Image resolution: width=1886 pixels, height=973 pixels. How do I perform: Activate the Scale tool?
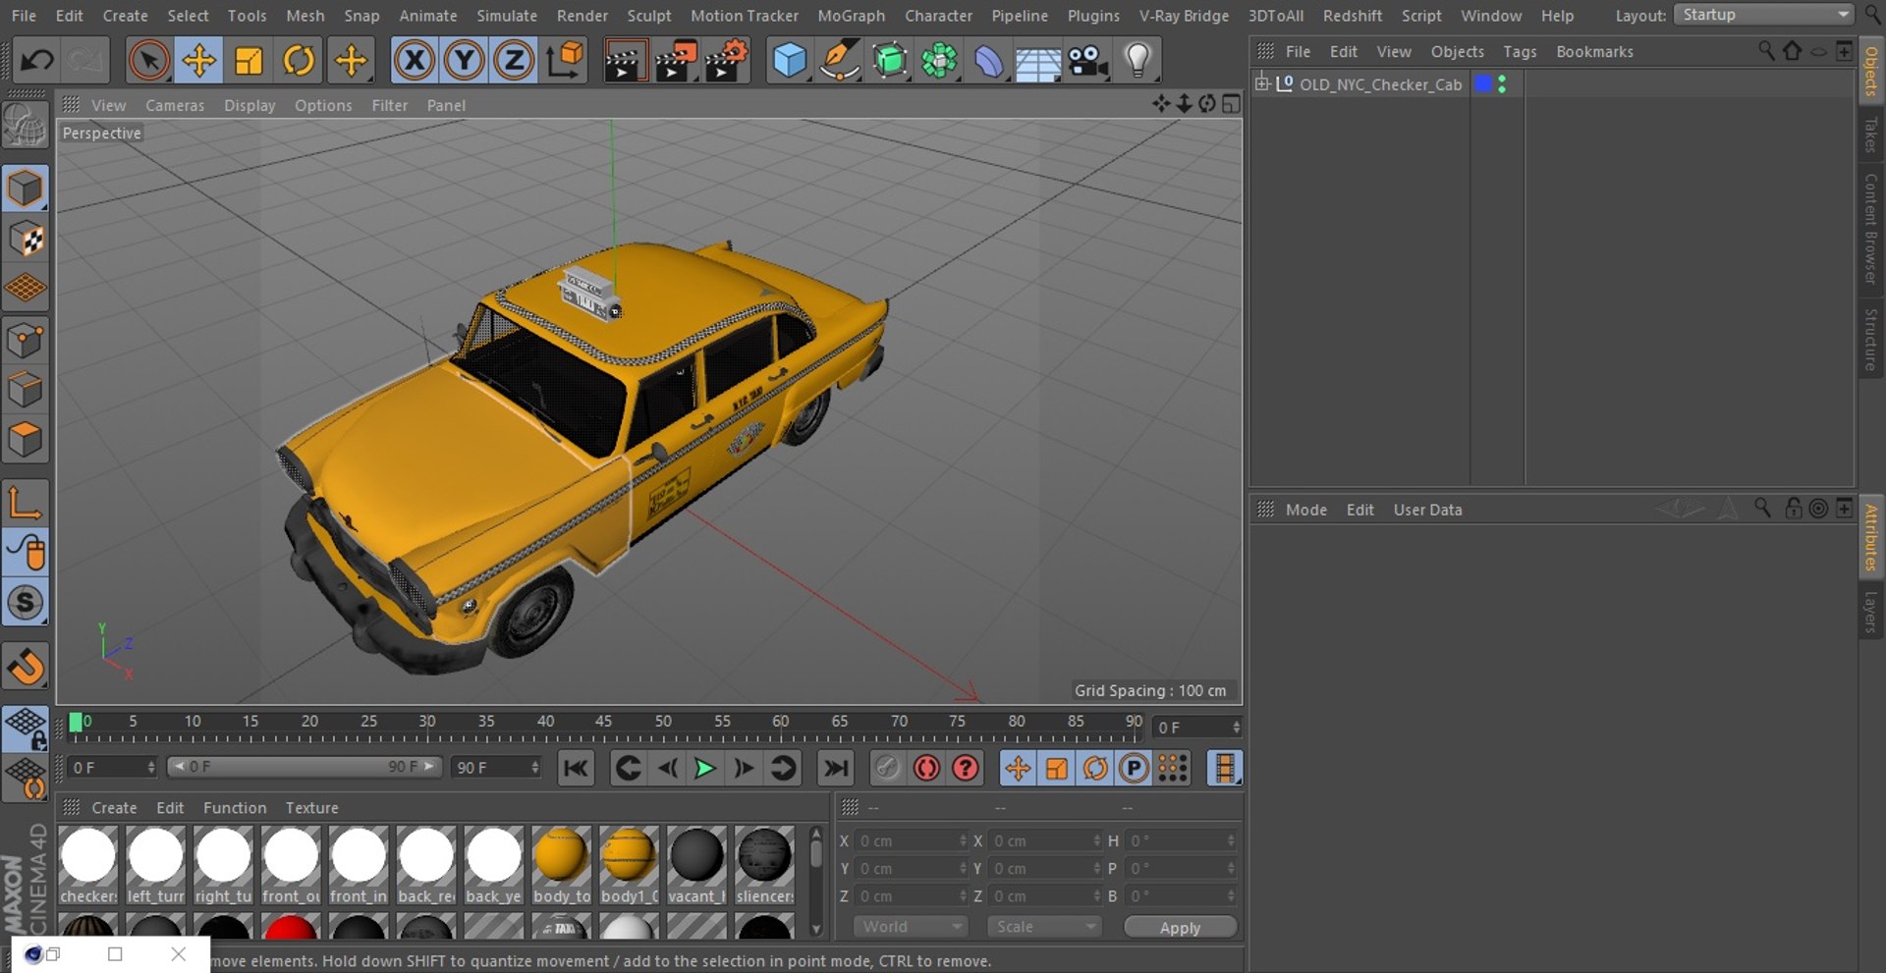[249, 61]
